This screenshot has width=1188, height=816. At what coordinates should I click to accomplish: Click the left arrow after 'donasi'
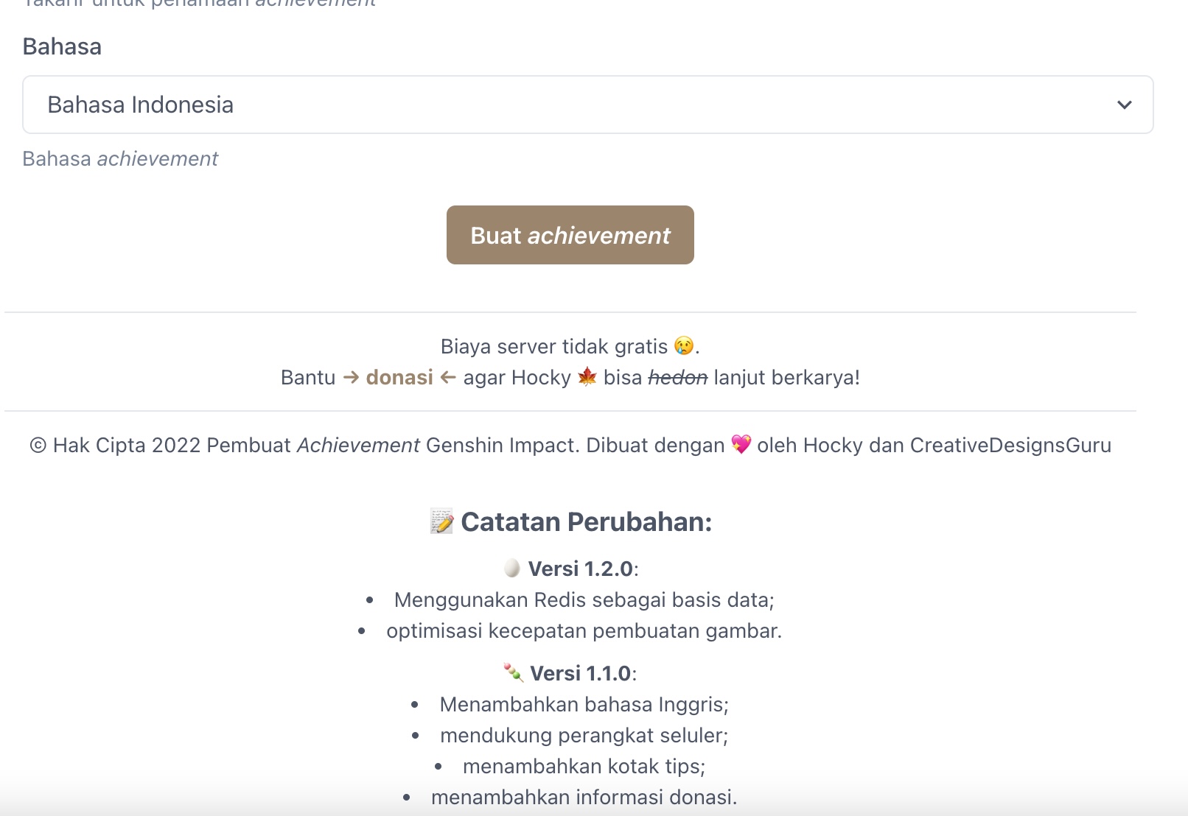(447, 377)
